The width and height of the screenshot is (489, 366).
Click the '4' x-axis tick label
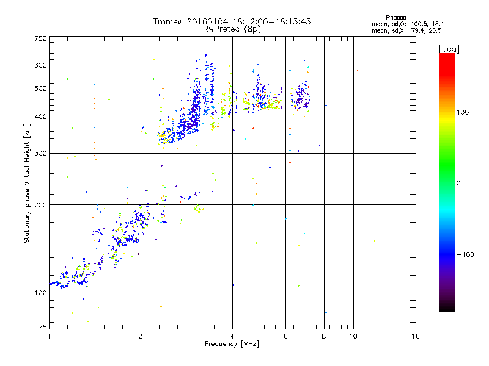[232, 336]
